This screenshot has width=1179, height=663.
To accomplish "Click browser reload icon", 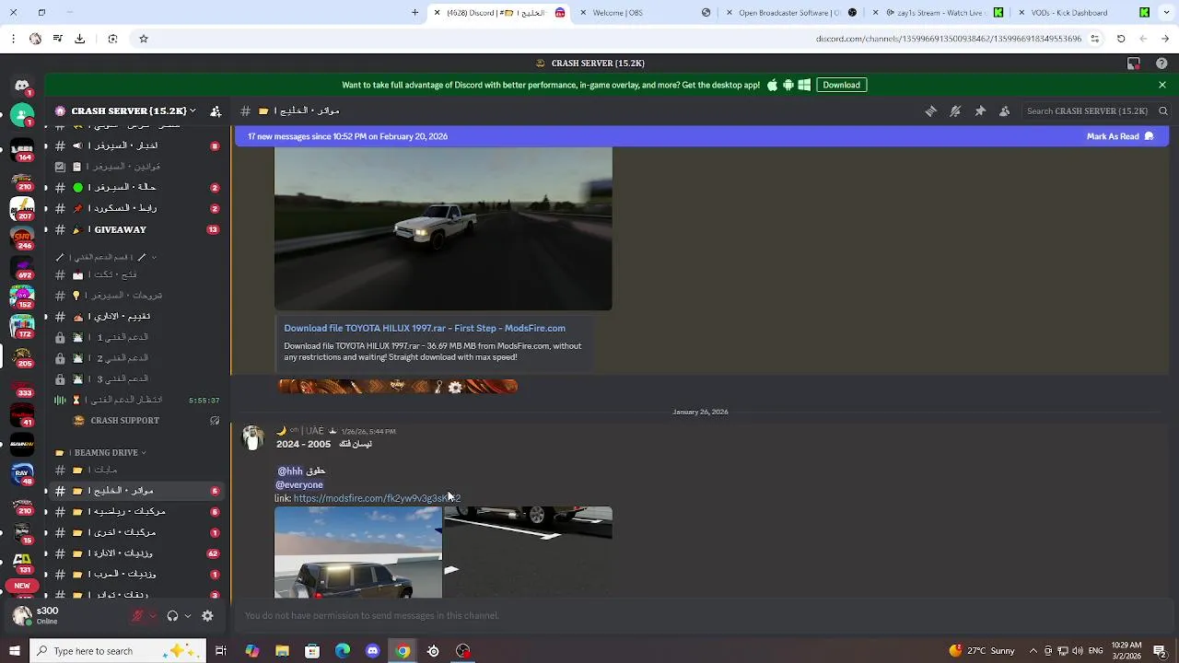I will 1121,39.
